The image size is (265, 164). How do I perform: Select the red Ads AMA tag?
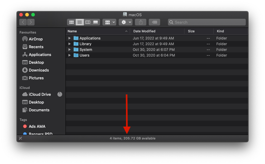pos(37,126)
